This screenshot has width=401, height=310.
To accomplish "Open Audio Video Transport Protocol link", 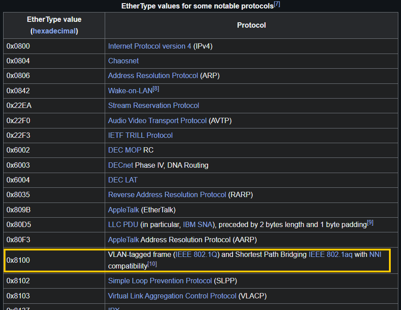I will 157,120.
